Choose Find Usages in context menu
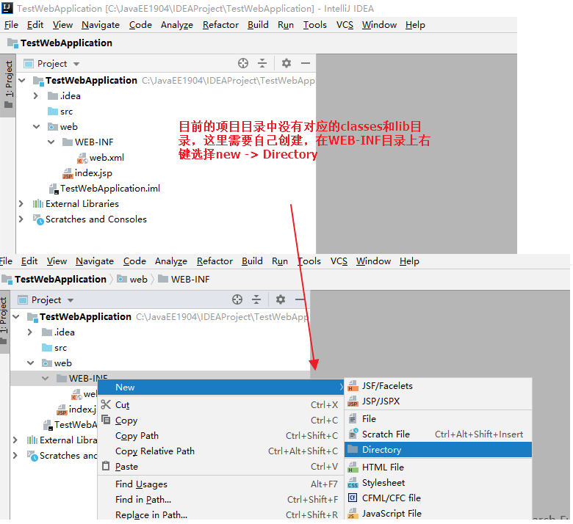 pyautogui.click(x=221, y=484)
